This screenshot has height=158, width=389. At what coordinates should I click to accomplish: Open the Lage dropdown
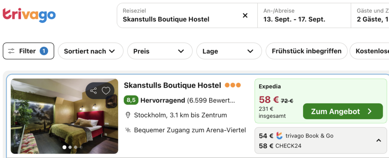tap(229, 51)
